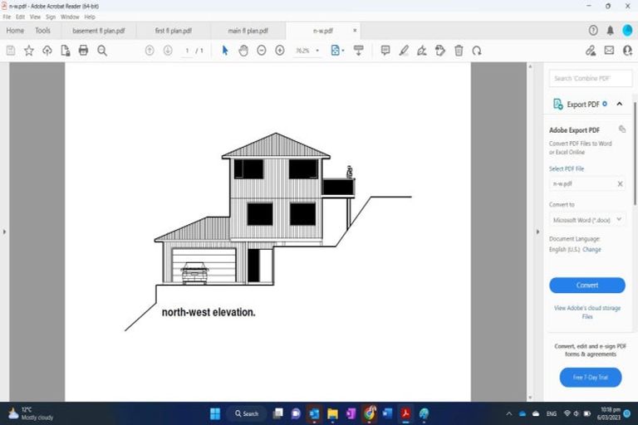638x425 pixels.
Task: Click the delete trash icon
Action: point(459,51)
